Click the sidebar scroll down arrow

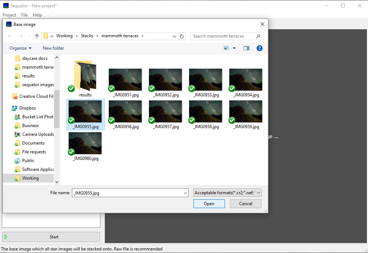coord(57,182)
